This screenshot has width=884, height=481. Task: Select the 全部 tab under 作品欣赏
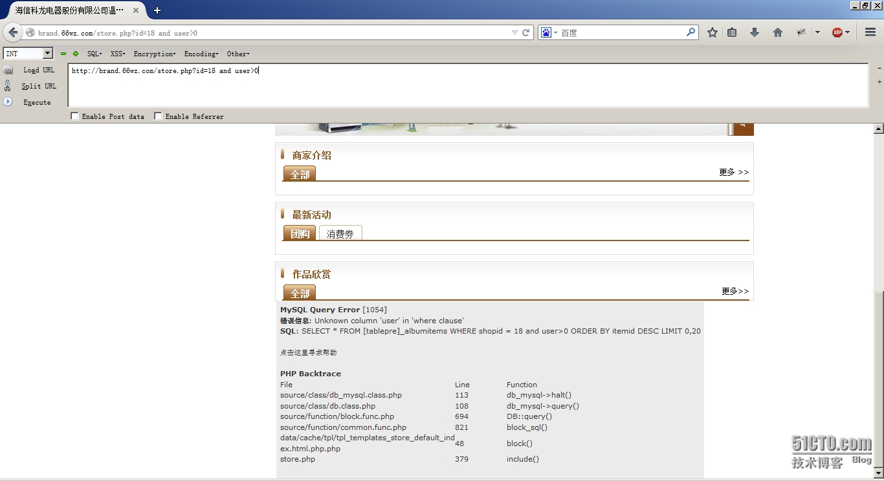[x=300, y=293]
